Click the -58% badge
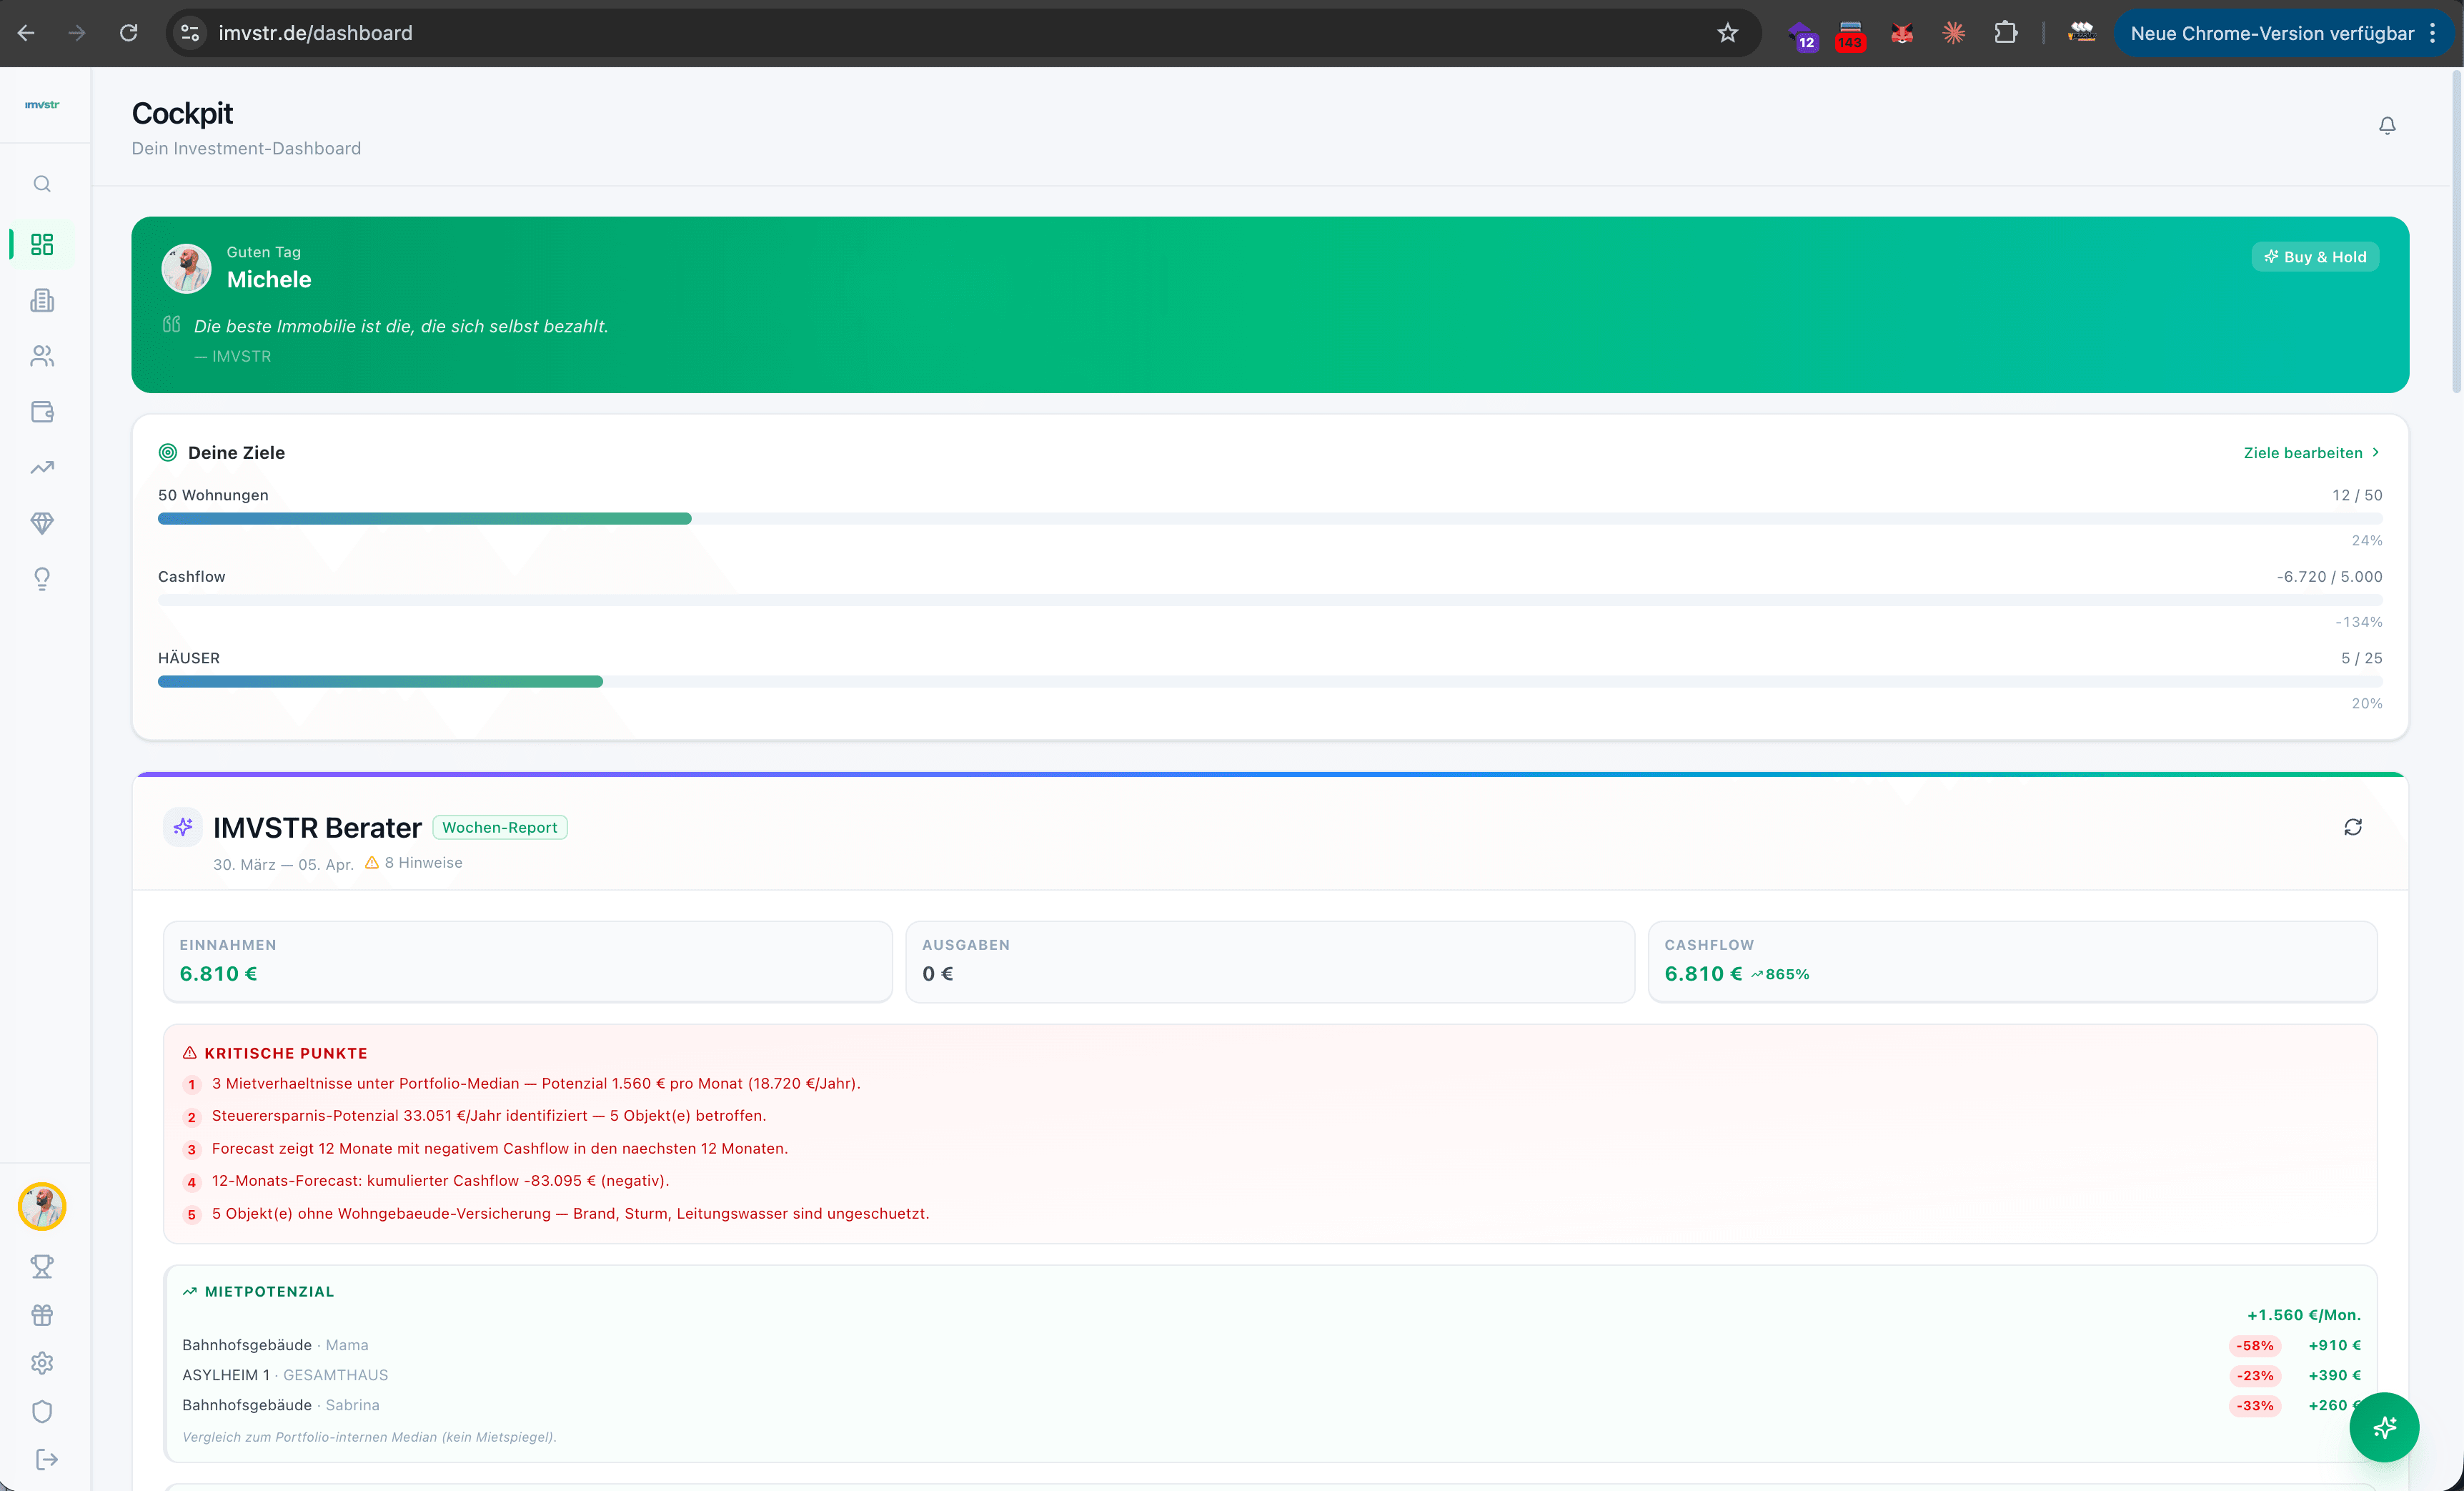The width and height of the screenshot is (2464, 1491). pos(2255,1346)
